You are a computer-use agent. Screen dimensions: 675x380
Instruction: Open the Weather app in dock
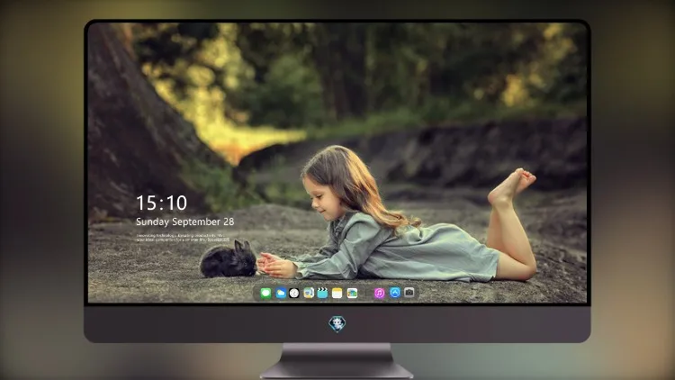point(280,294)
